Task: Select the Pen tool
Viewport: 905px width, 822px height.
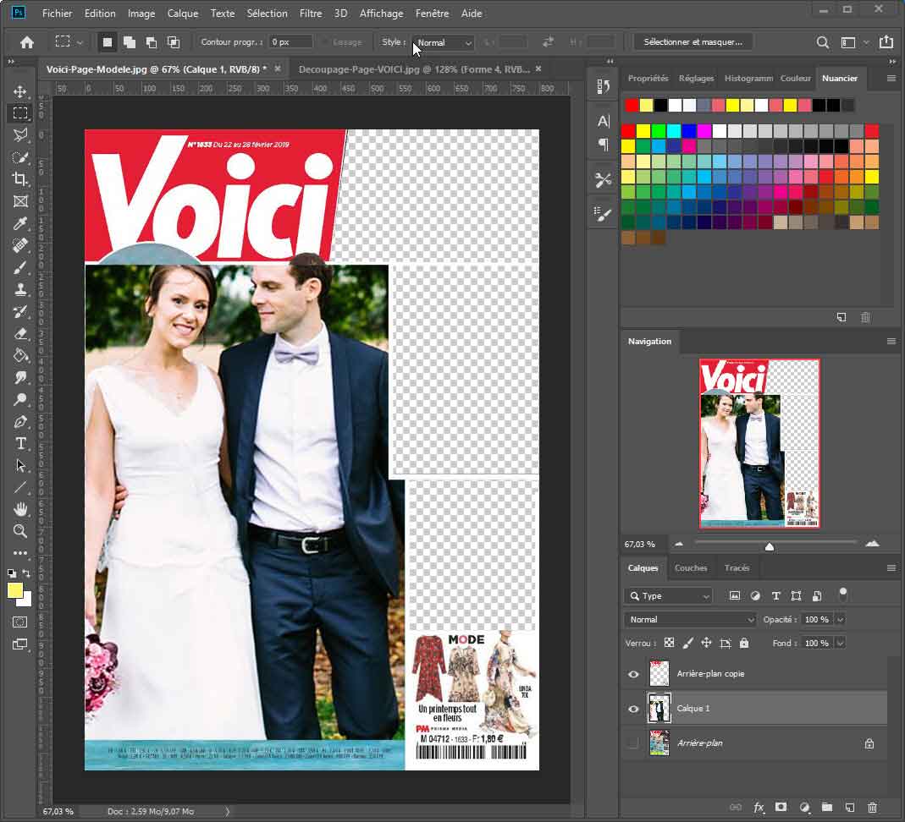Action: click(20, 421)
